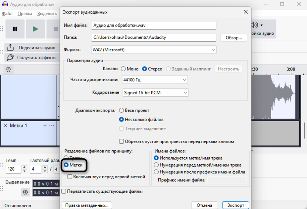
Task: Collapse the Метки 1 track
Action: click(x=45, y=126)
